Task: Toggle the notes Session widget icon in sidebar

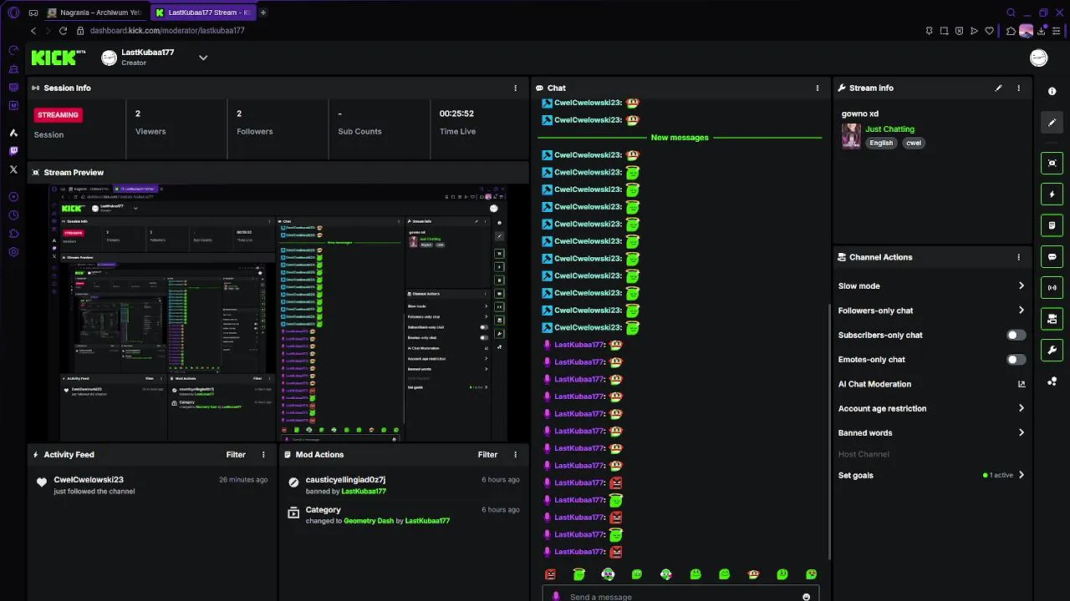Action: pyautogui.click(x=1052, y=225)
